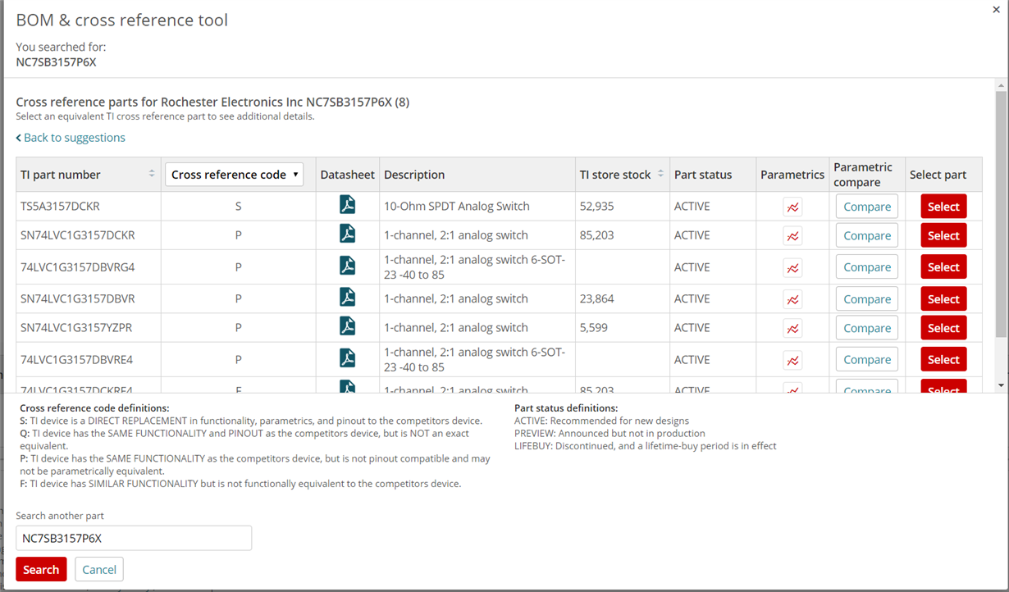Open datasheet PDF for 74LVC1G3157DBVRE4
The height and width of the screenshot is (592, 1009).
348,358
